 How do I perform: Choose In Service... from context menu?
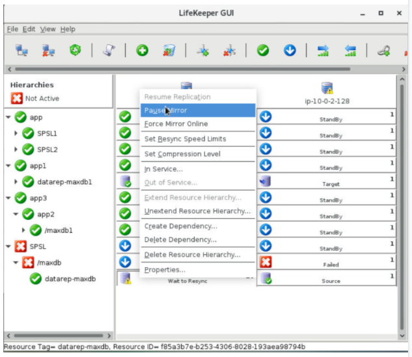point(198,169)
